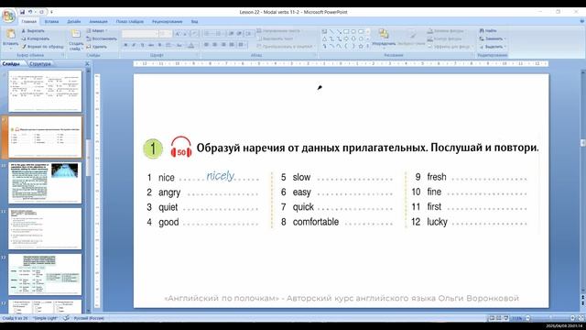Open the Заменить replace dropdown
The height and width of the screenshot is (330, 586).
coord(493,38)
